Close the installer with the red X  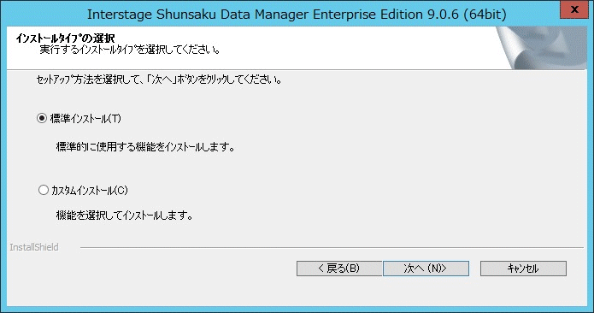(574, 9)
